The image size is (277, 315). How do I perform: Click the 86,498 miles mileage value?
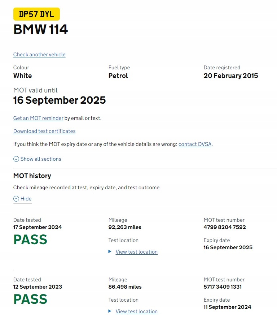[125, 287]
